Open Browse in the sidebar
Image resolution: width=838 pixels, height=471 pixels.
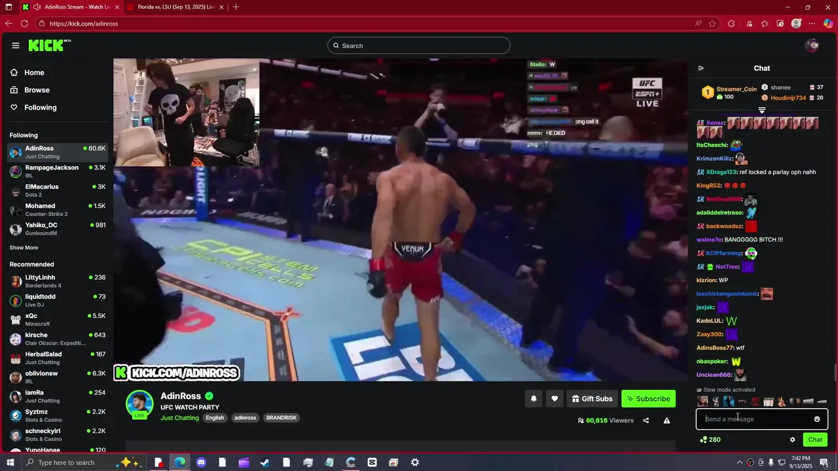point(37,90)
